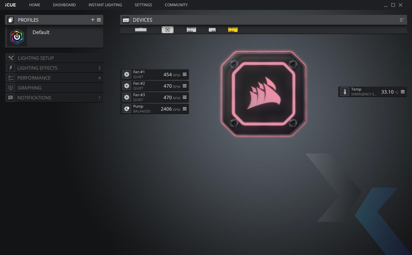Open the Devices panel list menu

pyautogui.click(x=402, y=20)
